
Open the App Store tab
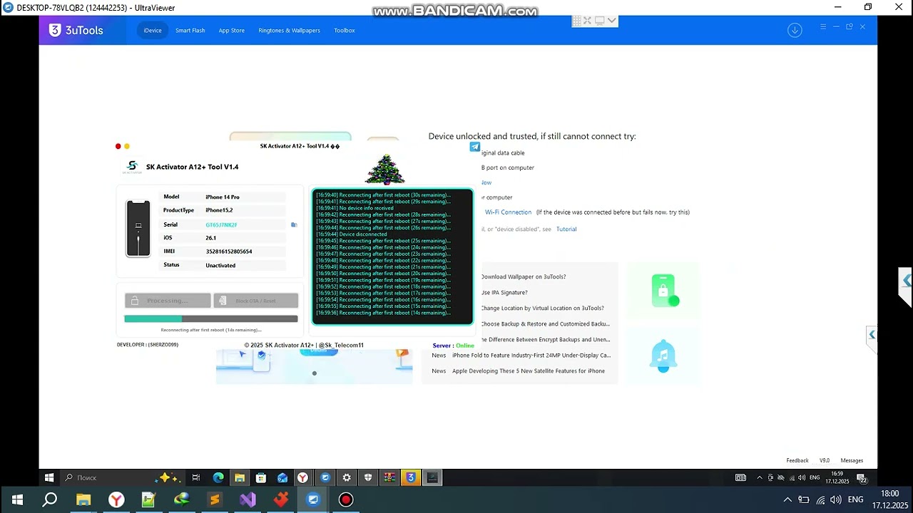pos(232,31)
